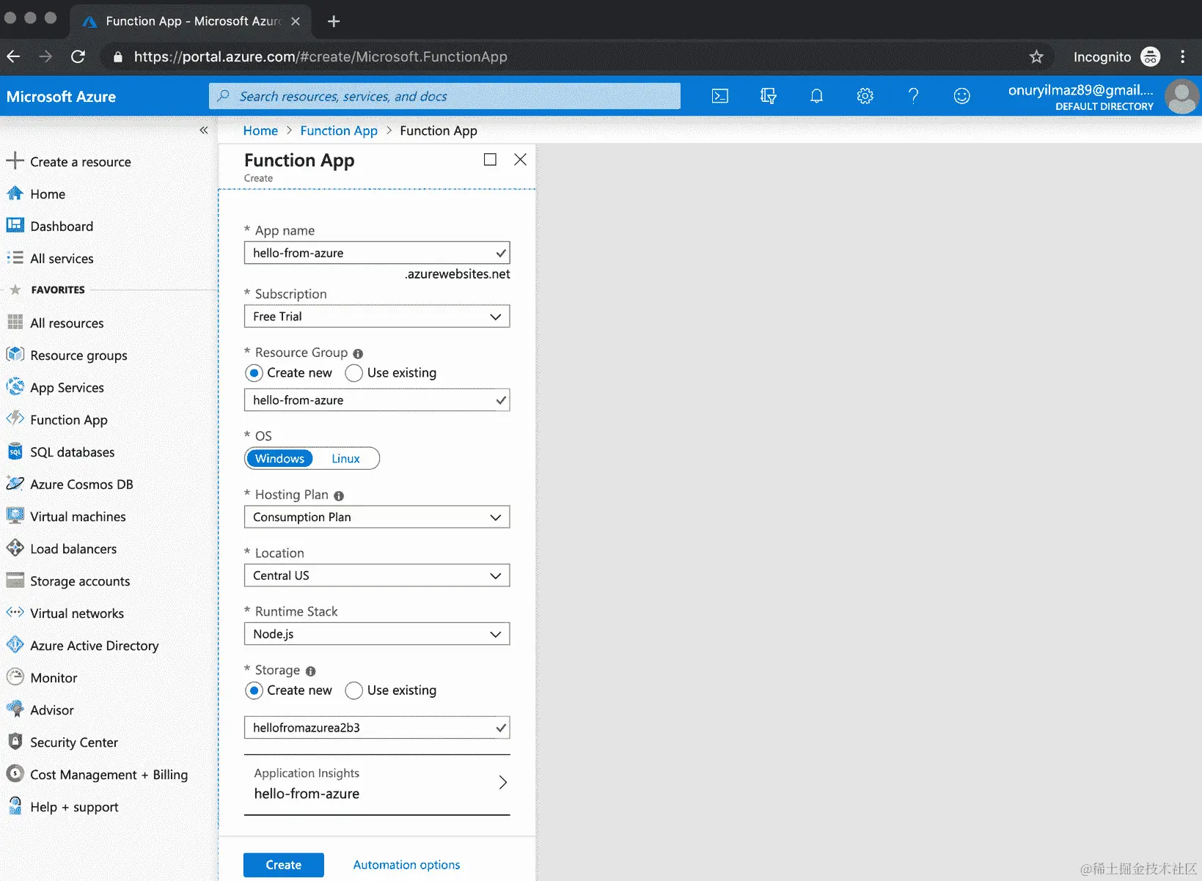Click the Microsoft Azure logo text

[61, 97]
